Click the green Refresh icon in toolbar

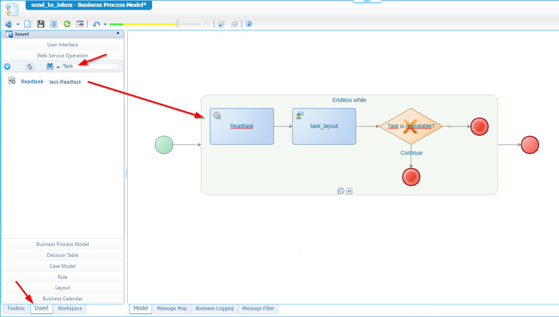[67, 24]
